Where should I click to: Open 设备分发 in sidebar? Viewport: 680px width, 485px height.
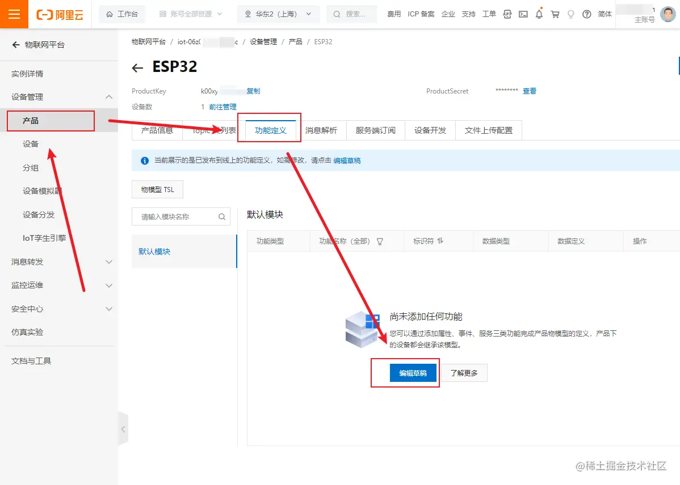tap(39, 215)
